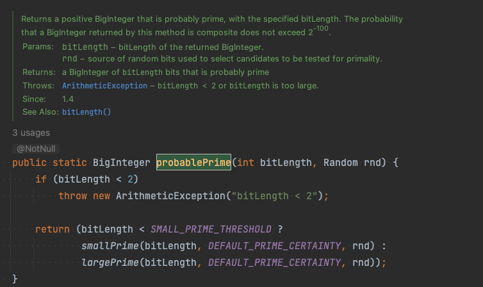Click DEFAULT_PRIME_CERTAINTY in the smallPrime call
This screenshot has height=287, width=483.
click(x=274, y=246)
